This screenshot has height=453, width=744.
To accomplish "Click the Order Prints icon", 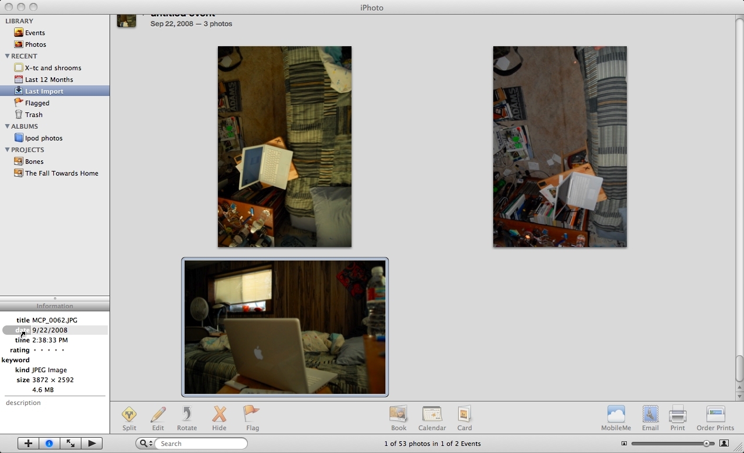I will pyautogui.click(x=715, y=415).
